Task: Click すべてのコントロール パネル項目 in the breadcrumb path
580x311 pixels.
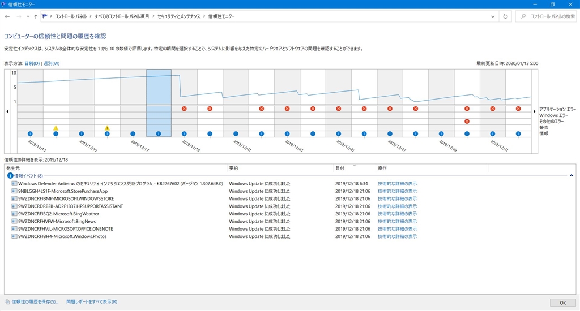Action: pyautogui.click(x=122, y=16)
